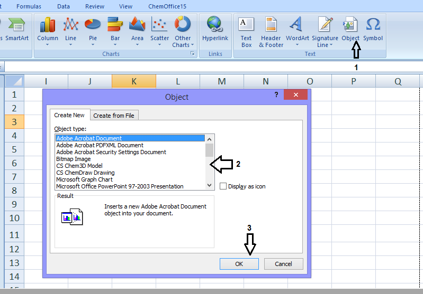Open the Column chart gallery
Screen dimensions: 423x294
click(48, 31)
